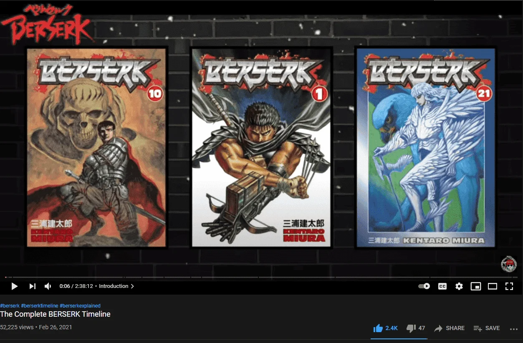Open the #berserk hashtag link
The image size is (523, 343).
click(x=10, y=306)
